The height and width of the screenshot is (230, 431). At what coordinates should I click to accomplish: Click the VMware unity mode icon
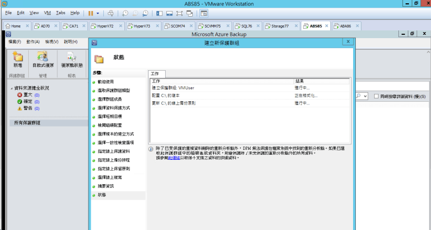(190, 13)
